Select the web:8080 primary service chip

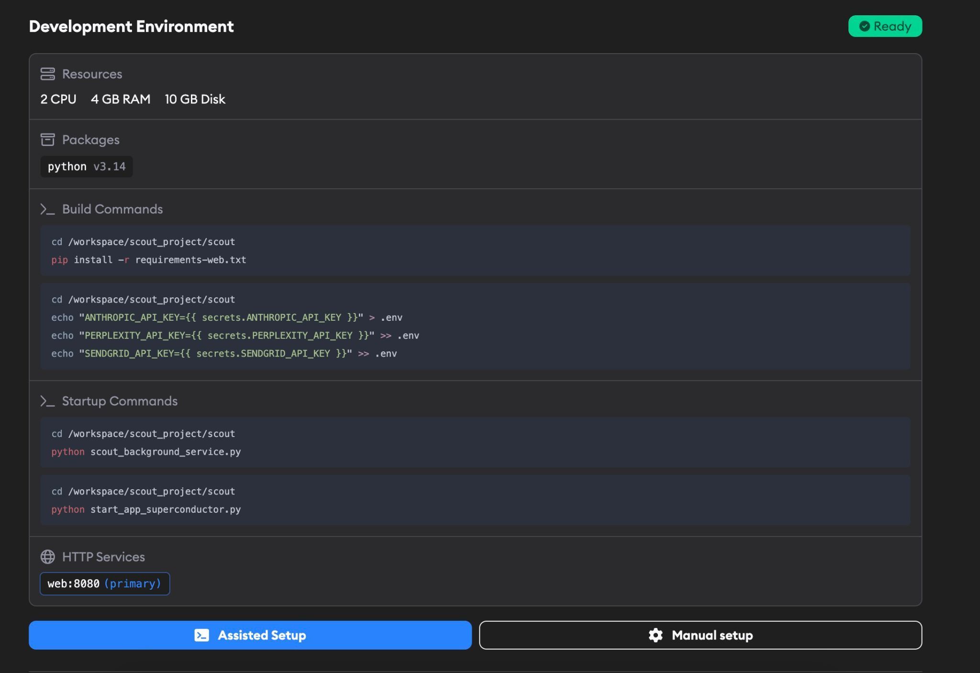tap(105, 583)
